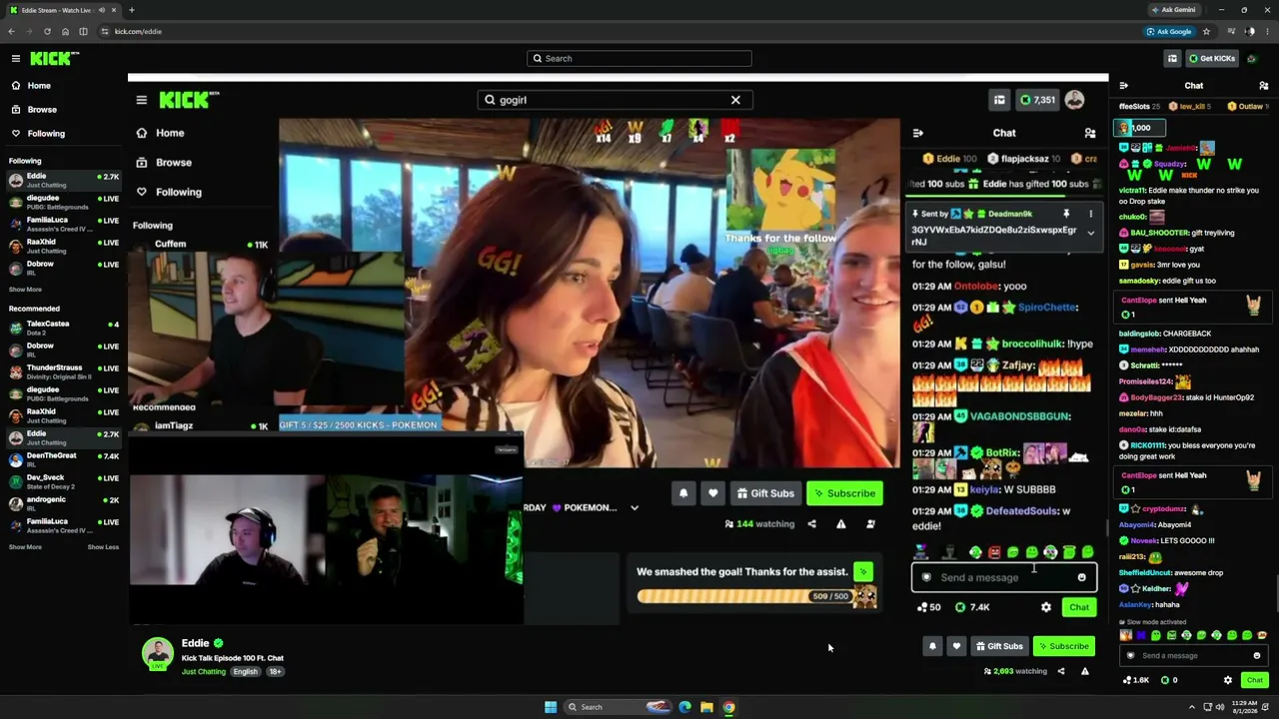The image size is (1279, 719).
Task: Click the green Subscribe button below the video
Action: (x=1063, y=646)
